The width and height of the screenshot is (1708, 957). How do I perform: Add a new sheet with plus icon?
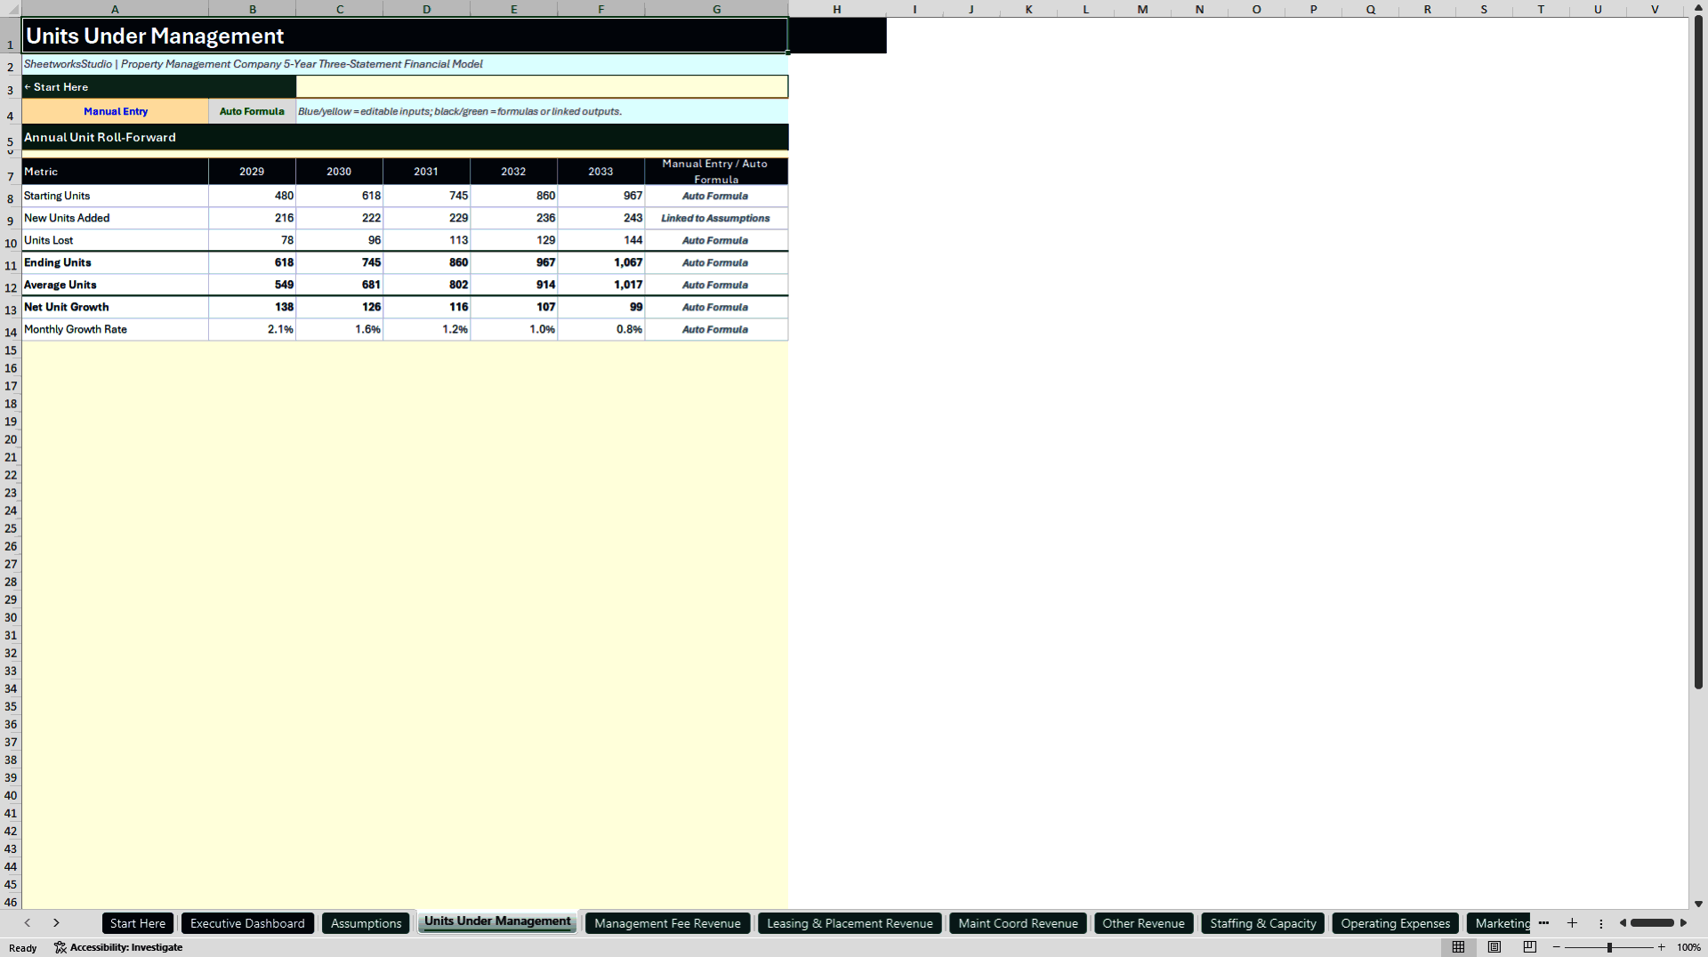click(1572, 923)
